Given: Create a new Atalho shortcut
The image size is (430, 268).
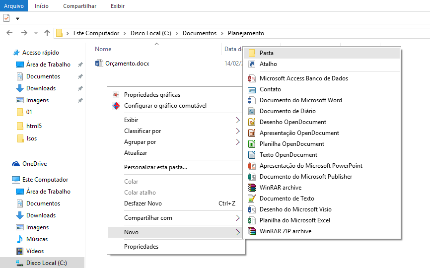Looking at the screenshot, I should [x=322, y=64].
